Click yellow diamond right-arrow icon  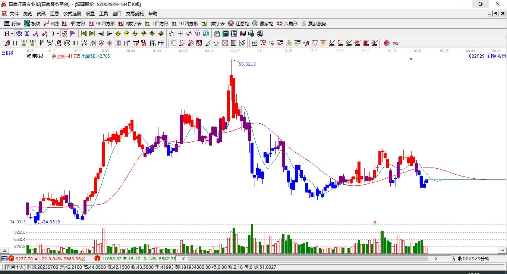(x=126, y=34)
